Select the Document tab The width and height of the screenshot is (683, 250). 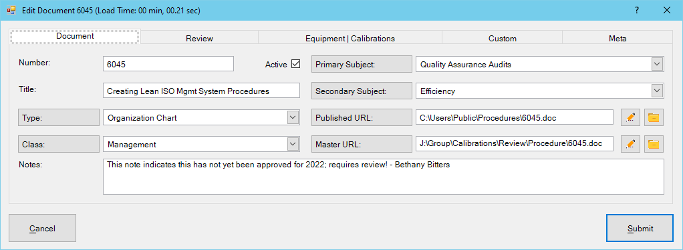coord(75,36)
